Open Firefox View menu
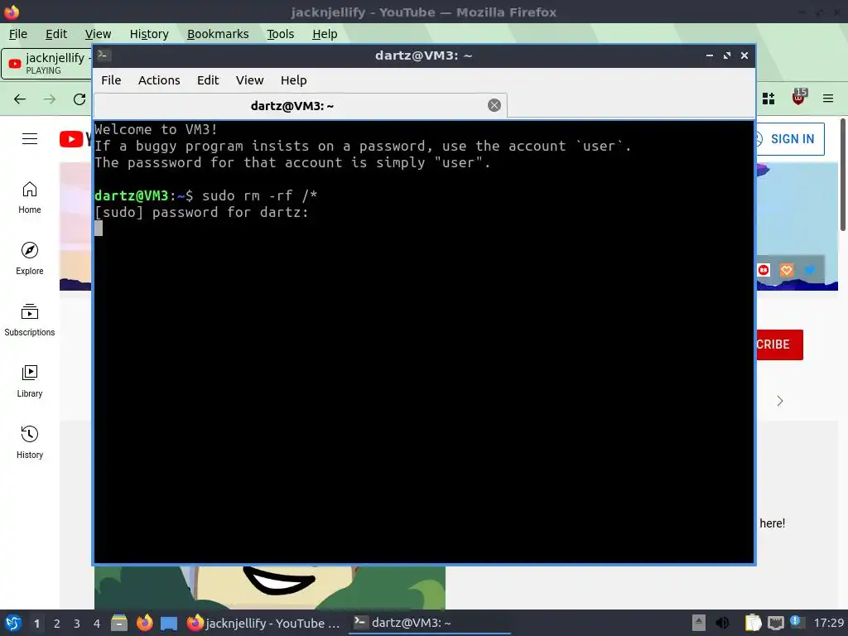 98,34
